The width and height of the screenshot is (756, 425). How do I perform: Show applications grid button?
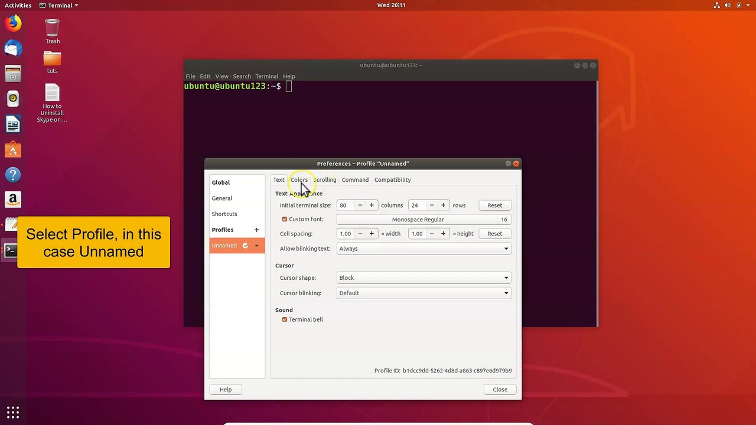click(x=13, y=412)
